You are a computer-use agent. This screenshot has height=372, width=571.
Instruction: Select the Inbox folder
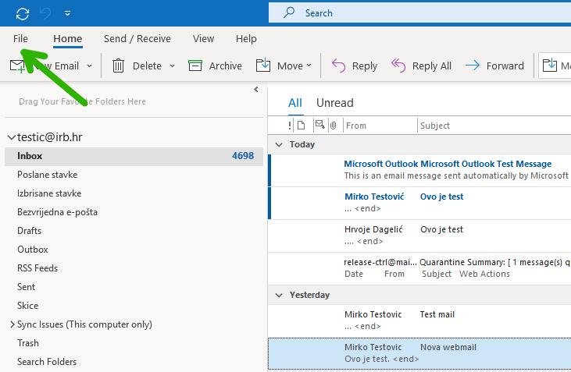click(x=134, y=156)
